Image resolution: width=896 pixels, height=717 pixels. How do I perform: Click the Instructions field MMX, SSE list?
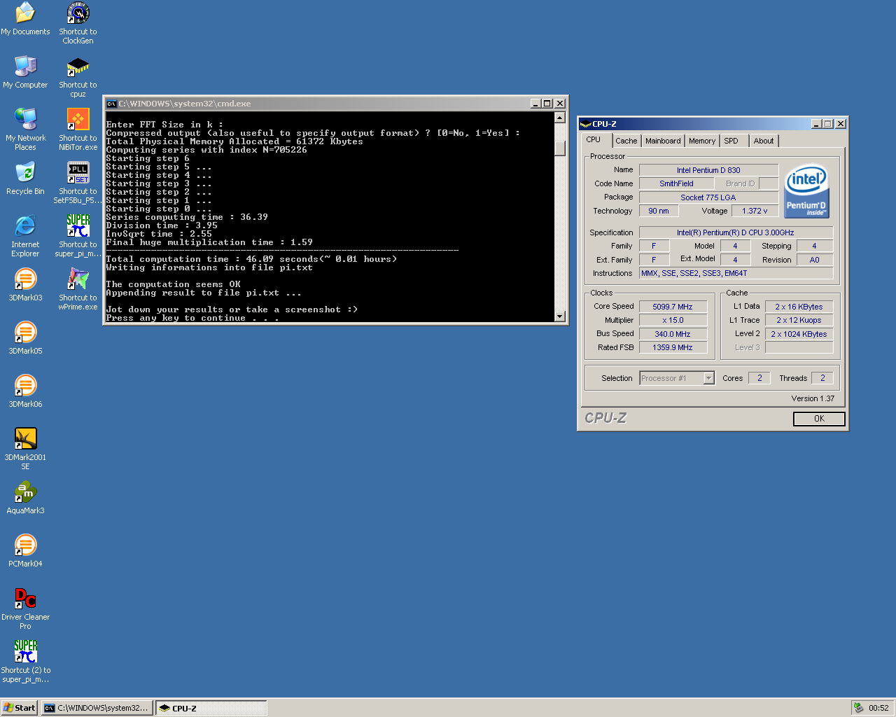click(736, 273)
